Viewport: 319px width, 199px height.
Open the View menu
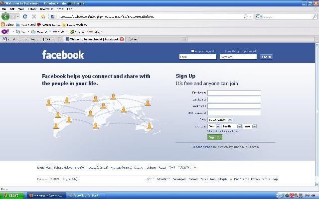21,9
